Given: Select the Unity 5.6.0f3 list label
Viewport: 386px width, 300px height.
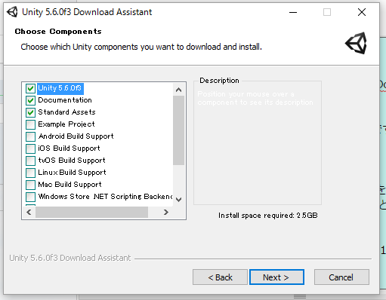Looking at the screenshot, I should pos(60,88).
